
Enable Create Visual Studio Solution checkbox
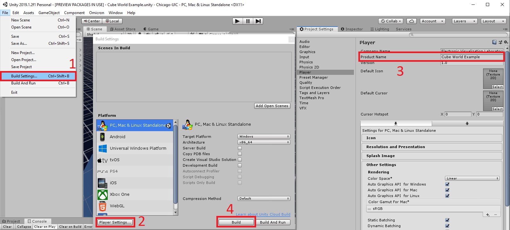click(x=240, y=160)
